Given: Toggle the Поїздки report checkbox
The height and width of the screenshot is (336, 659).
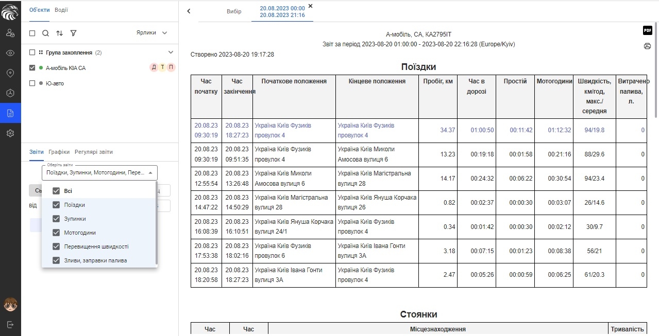Looking at the screenshot, I should coord(56,205).
